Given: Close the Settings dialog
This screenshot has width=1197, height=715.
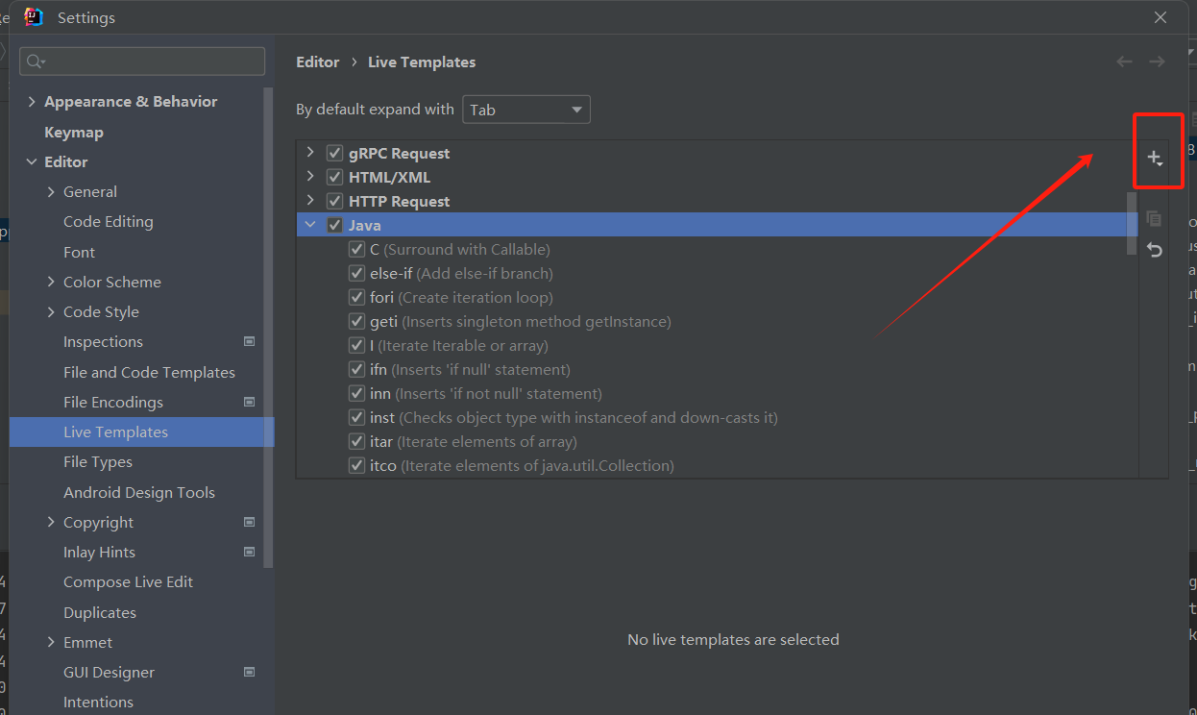Looking at the screenshot, I should point(1160,17).
